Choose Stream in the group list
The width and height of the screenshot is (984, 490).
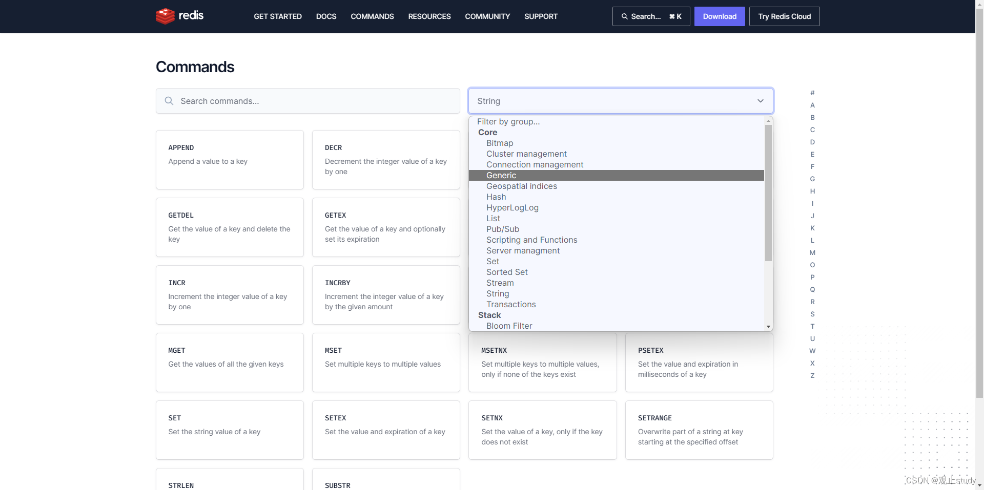pos(617,283)
